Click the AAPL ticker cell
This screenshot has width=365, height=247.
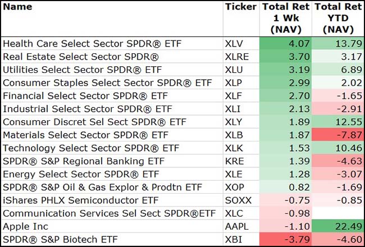point(238,227)
